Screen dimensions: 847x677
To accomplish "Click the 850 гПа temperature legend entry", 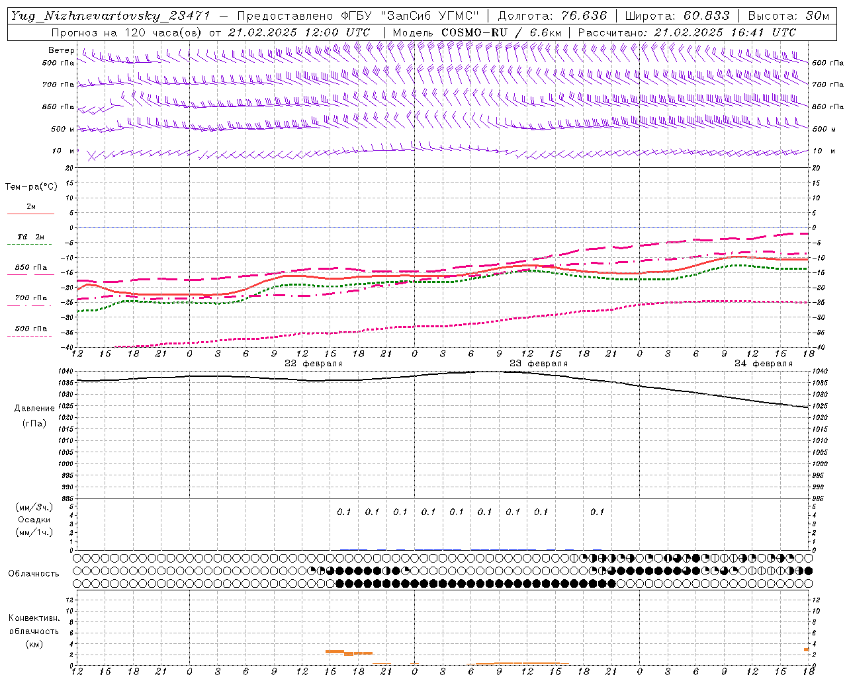I will (x=30, y=268).
